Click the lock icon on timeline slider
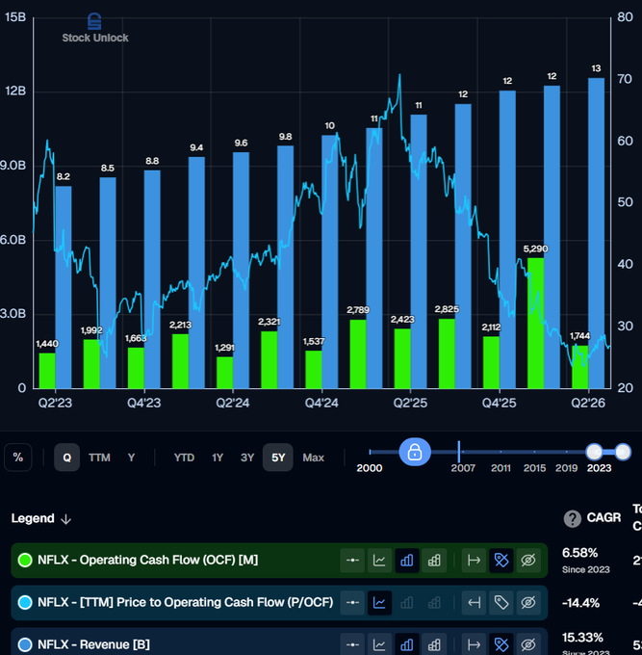 [415, 452]
